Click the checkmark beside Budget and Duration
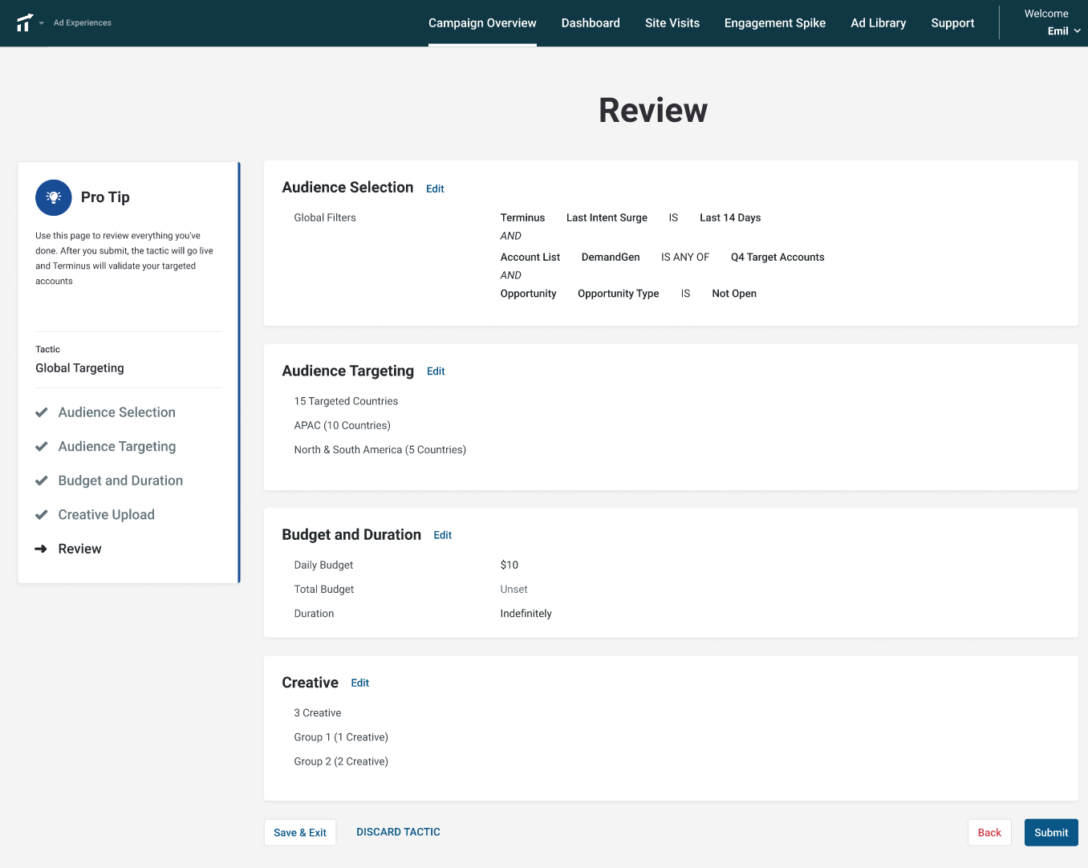The width and height of the screenshot is (1088, 868). (42, 481)
